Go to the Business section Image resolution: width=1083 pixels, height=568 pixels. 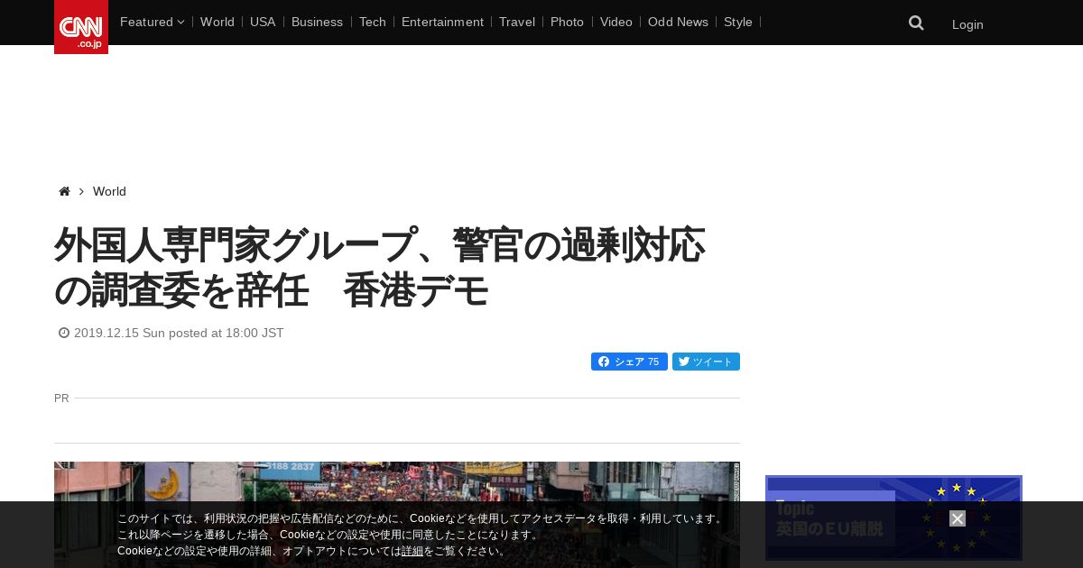click(x=317, y=22)
